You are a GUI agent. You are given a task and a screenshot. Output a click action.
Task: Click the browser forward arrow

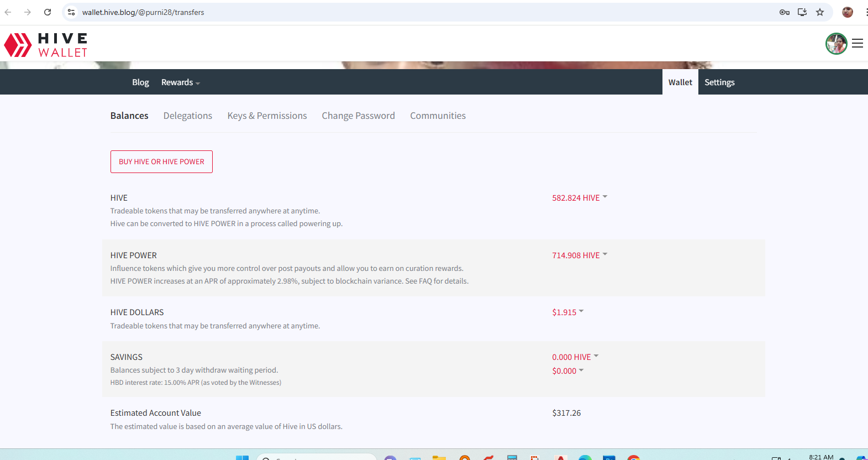pyautogui.click(x=28, y=12)
